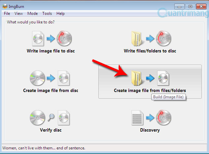Click the status bar quote text
Image resolution: width=209 pixels, height=154 pixels.
pyautogui.click(x=44, y=148)
